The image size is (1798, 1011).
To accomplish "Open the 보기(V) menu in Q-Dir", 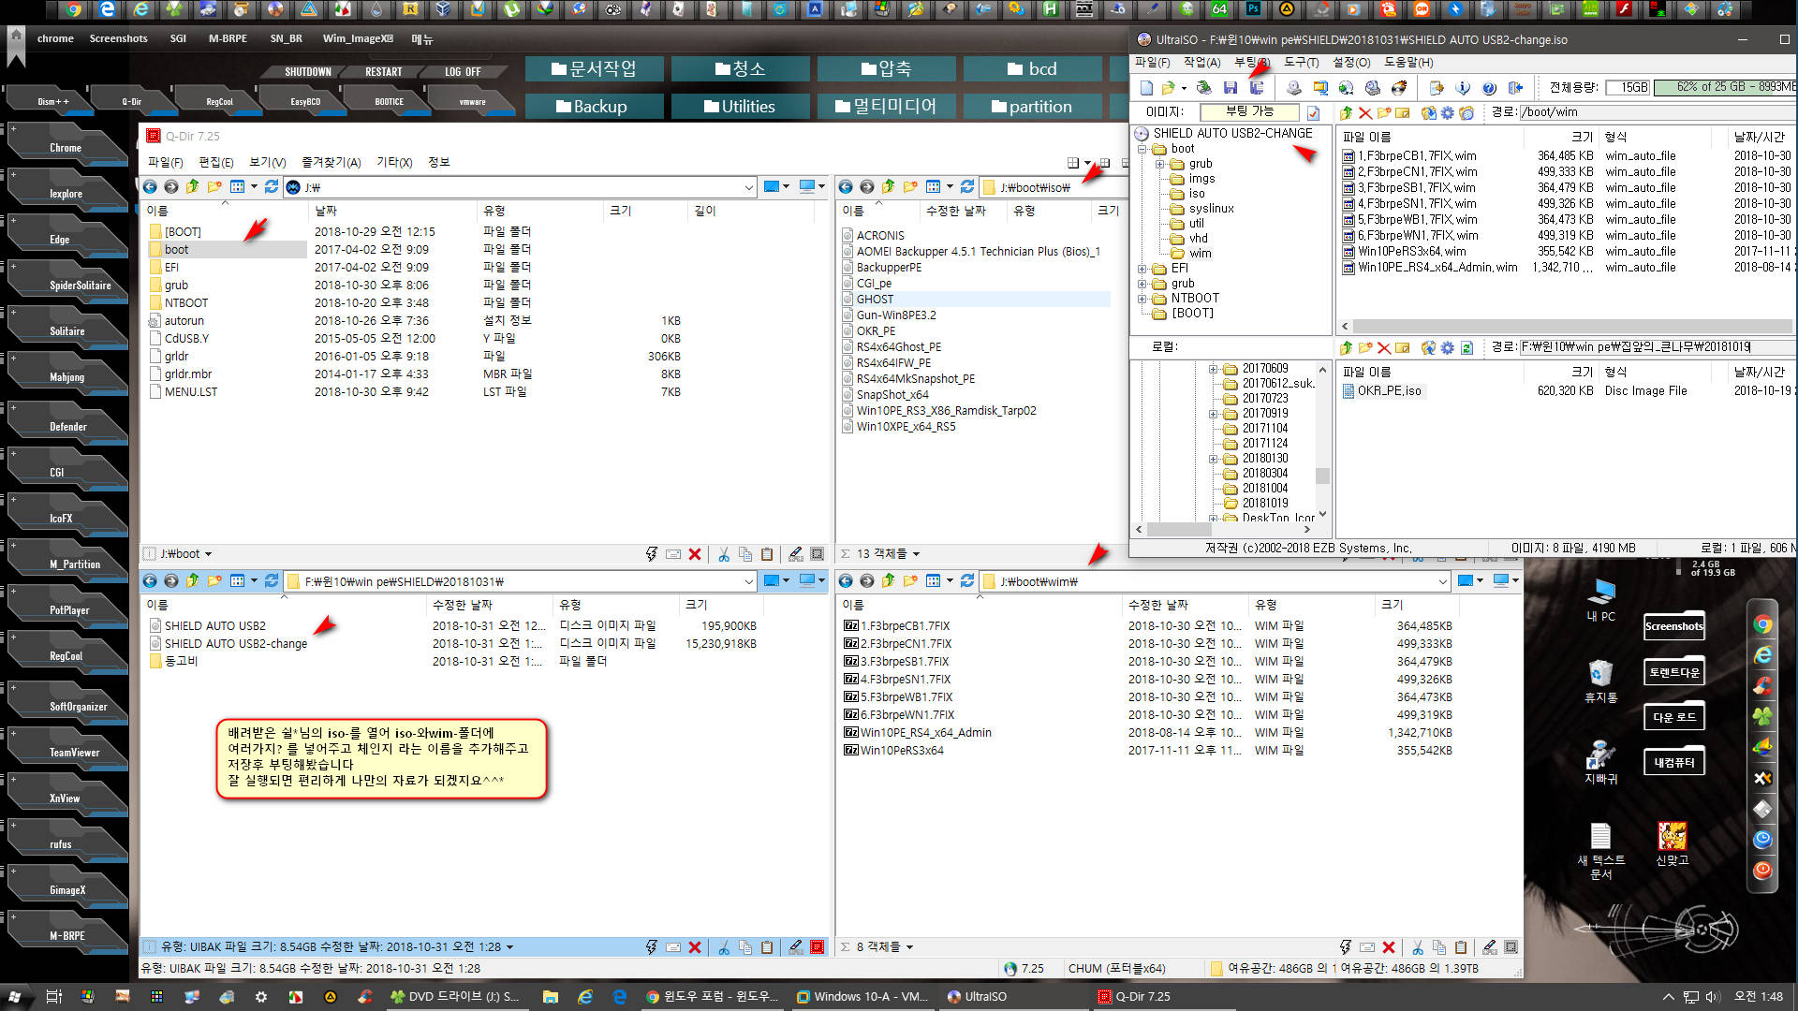I will (x=268, y=162).
